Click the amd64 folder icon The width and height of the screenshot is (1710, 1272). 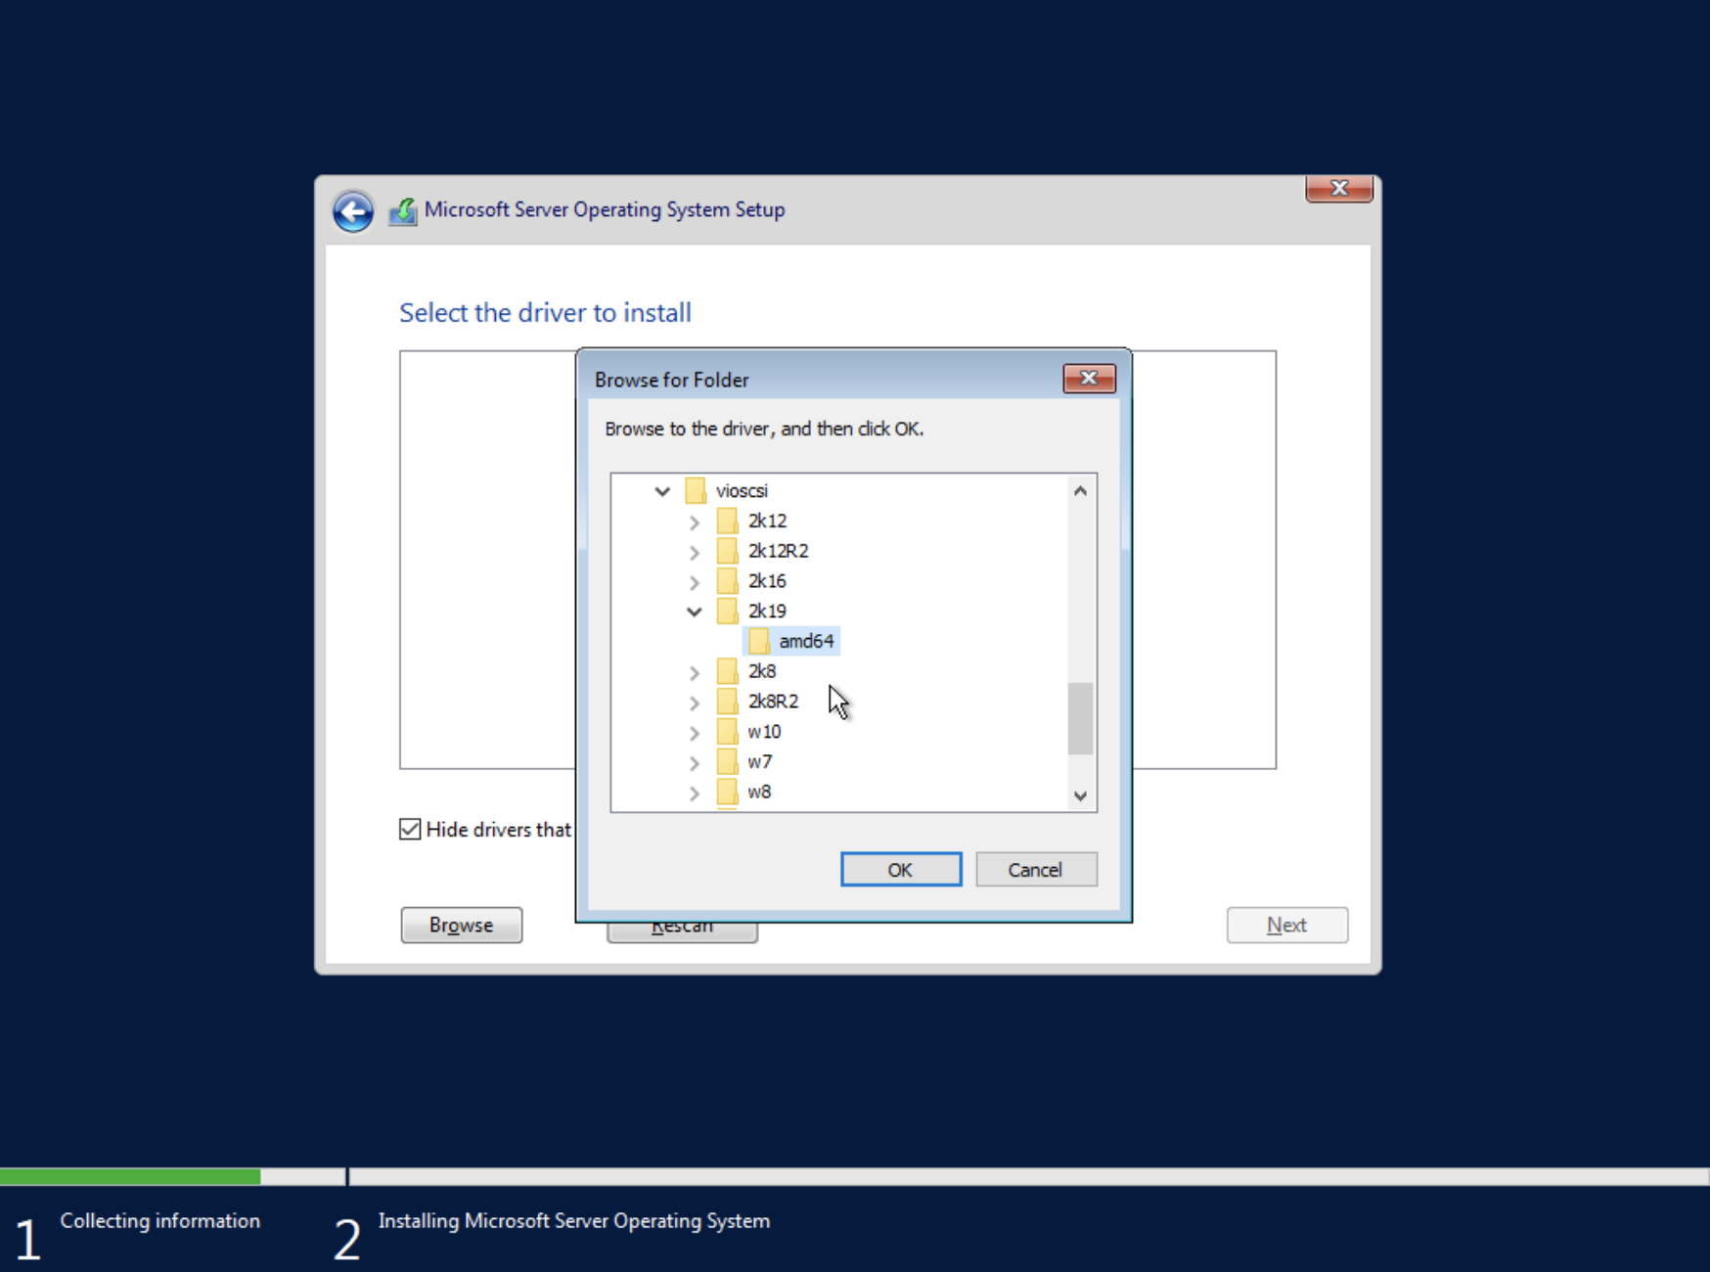click(x=758, y=641)
